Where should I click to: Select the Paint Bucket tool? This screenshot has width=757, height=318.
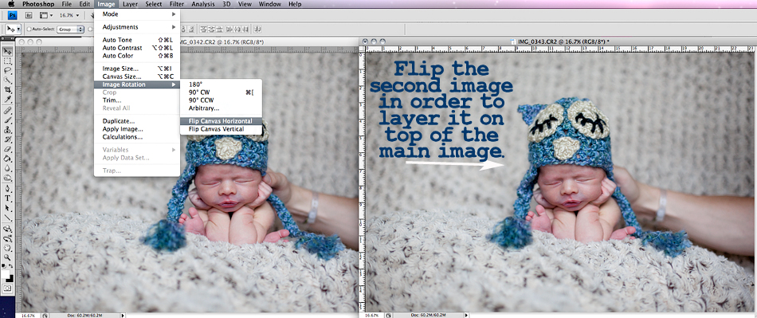coord(8,159)
